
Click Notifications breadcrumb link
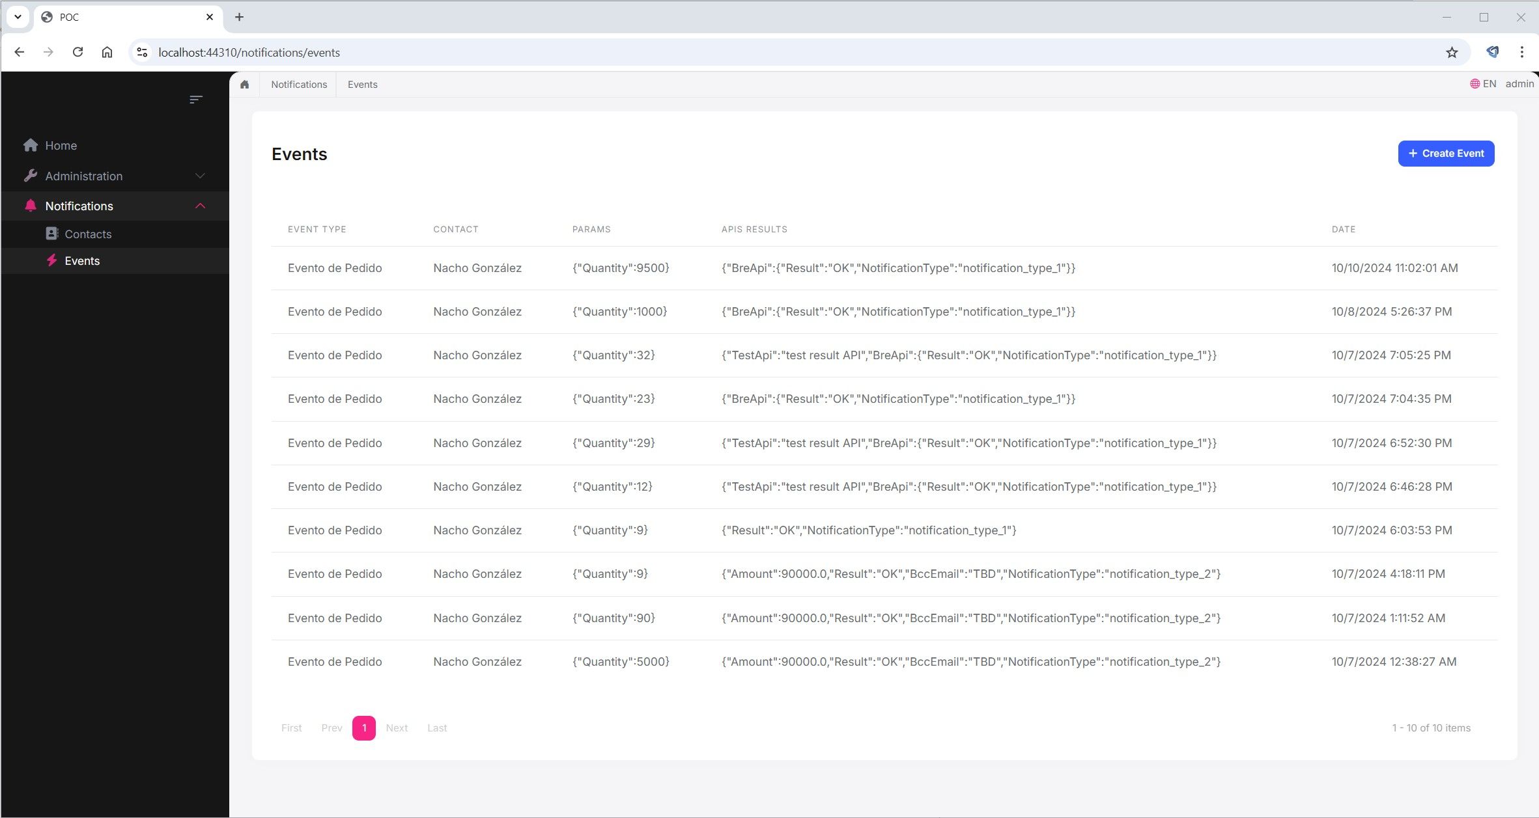299,85
